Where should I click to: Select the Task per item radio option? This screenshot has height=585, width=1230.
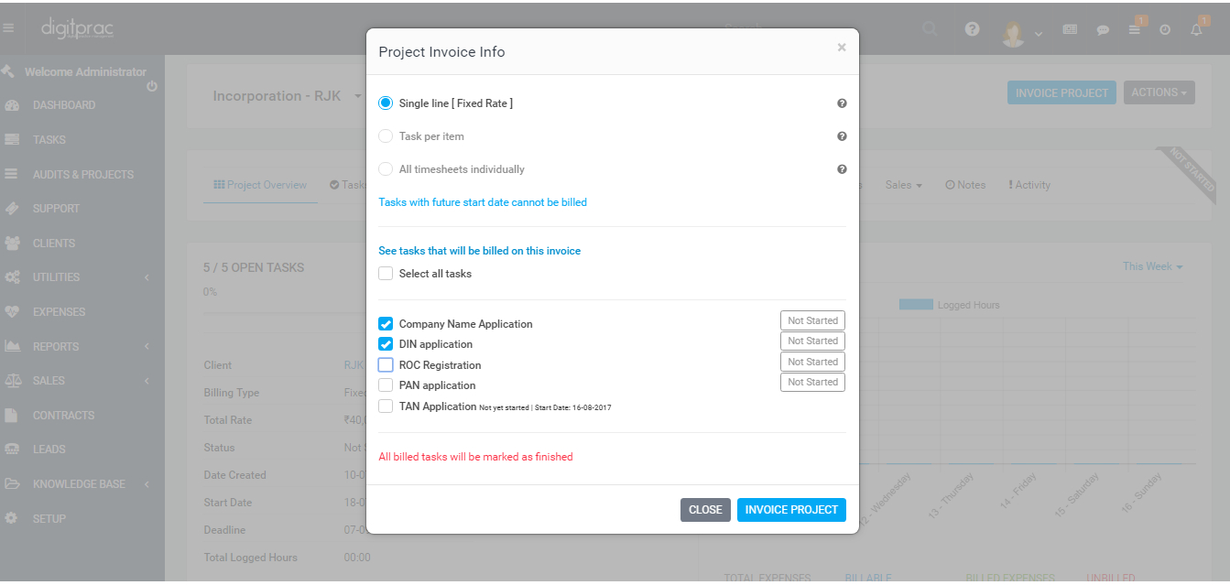coord(386,136)
